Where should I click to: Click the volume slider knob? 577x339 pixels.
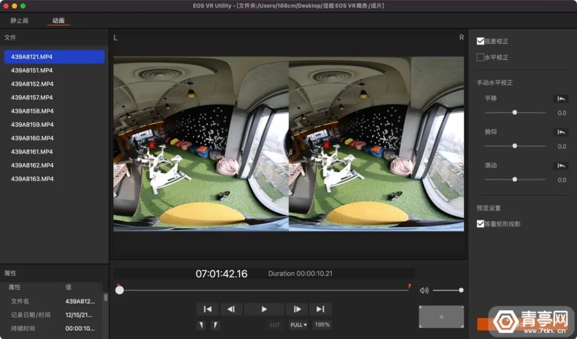point(461,290)
